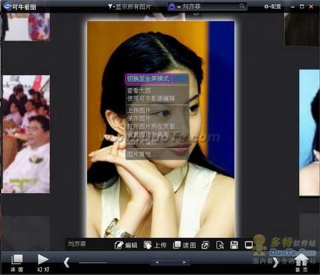Choose 切换至全屏模式 from context menu

pyautogui.click(x=157, y=78)
